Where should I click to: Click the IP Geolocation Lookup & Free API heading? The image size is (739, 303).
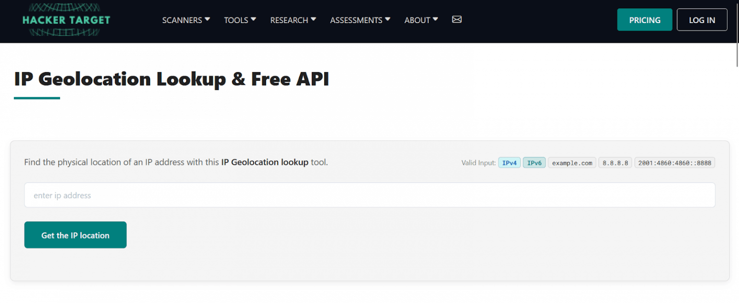pyautogui.click(x=171, y=79)
